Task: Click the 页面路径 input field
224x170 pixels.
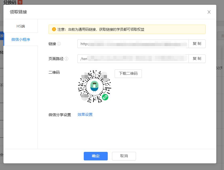Action: 133,59
